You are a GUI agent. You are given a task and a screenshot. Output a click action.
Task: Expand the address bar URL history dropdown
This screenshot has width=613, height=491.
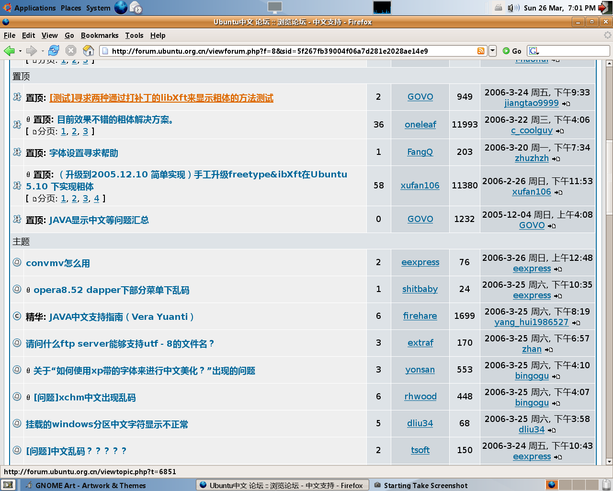click(x=492, y=51)
